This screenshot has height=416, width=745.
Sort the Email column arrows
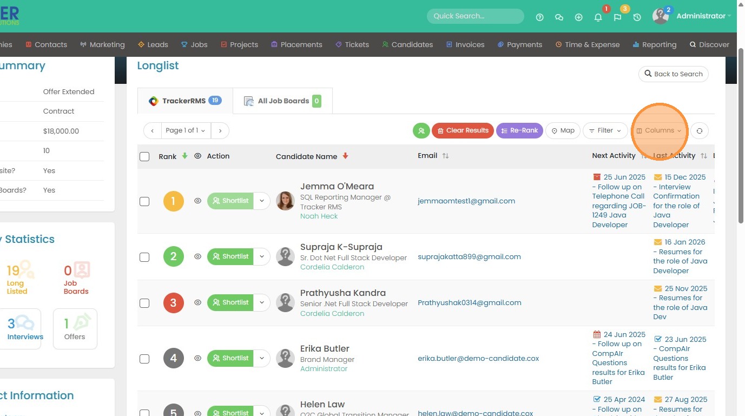(445, 156)
